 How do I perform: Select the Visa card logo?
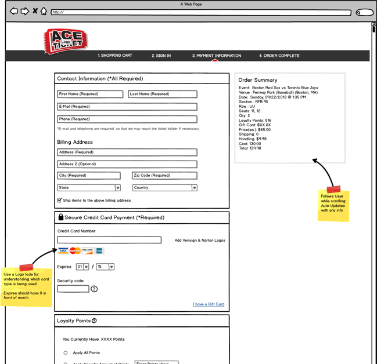[63, 251]
